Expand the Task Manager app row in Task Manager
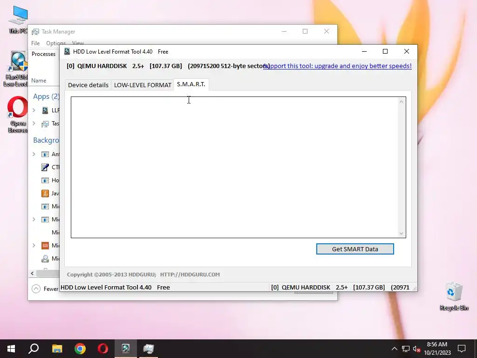Image resolution: width=477 pixels, height=358 pixels. coord(34,123)
